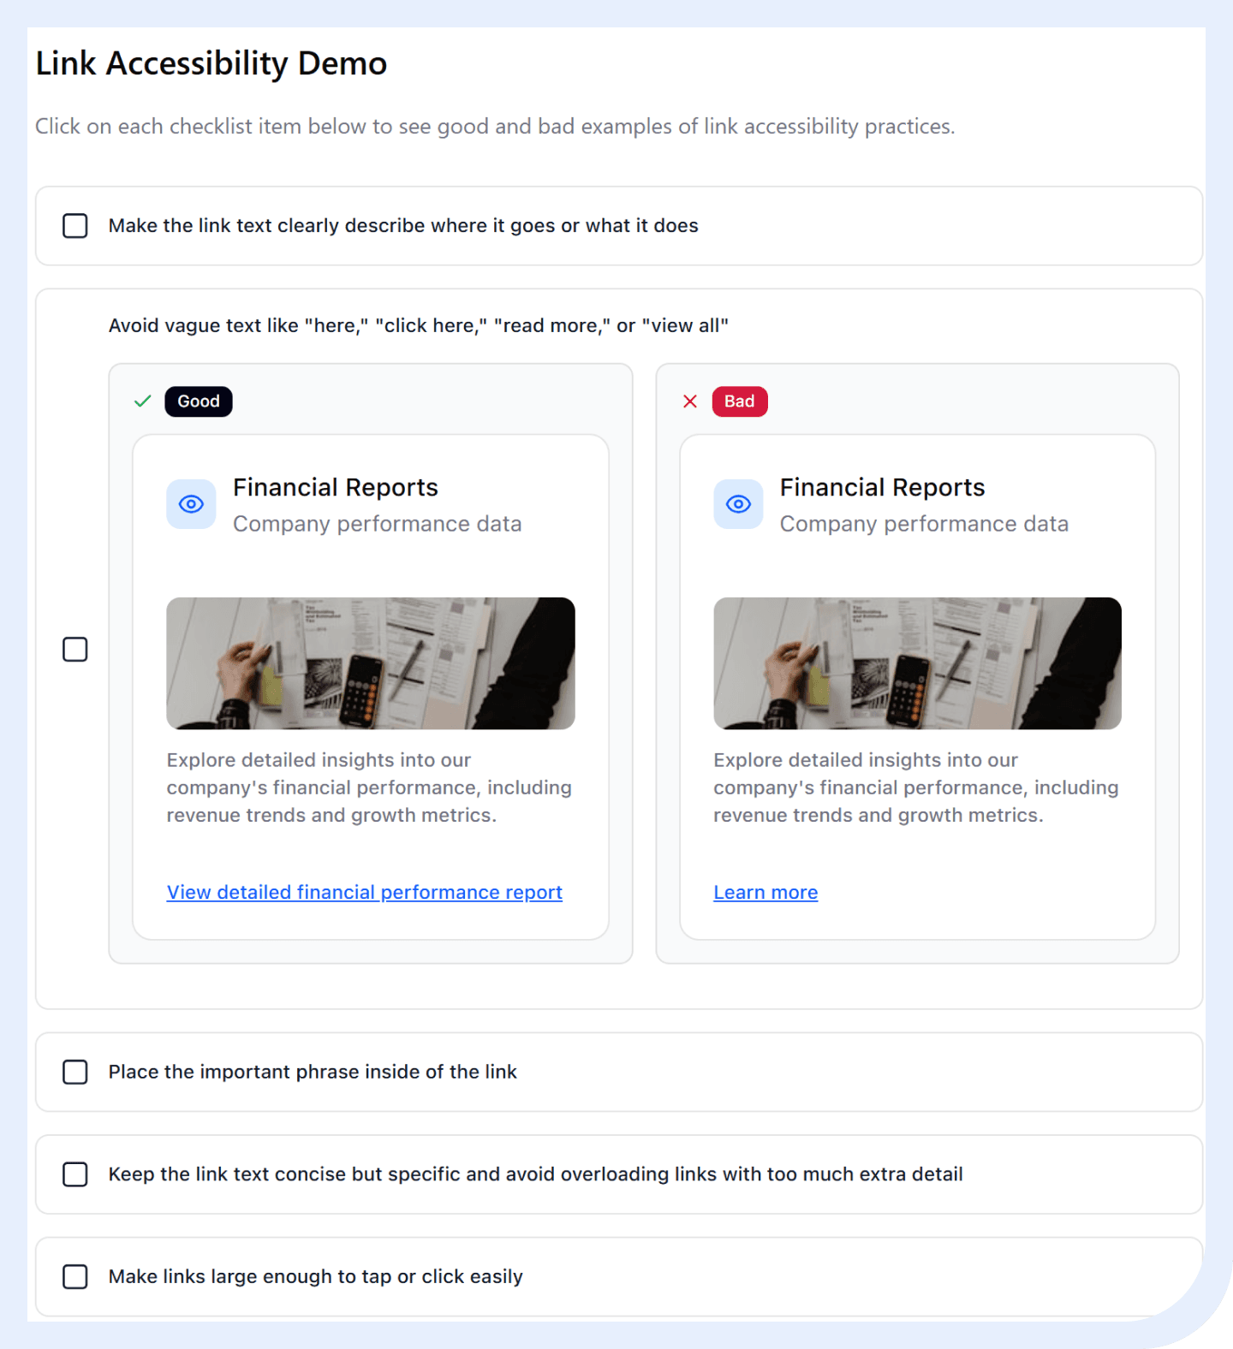Open the detailed financial performance report link
This screenshot has height=1349, width=1233.
[364, 892]
